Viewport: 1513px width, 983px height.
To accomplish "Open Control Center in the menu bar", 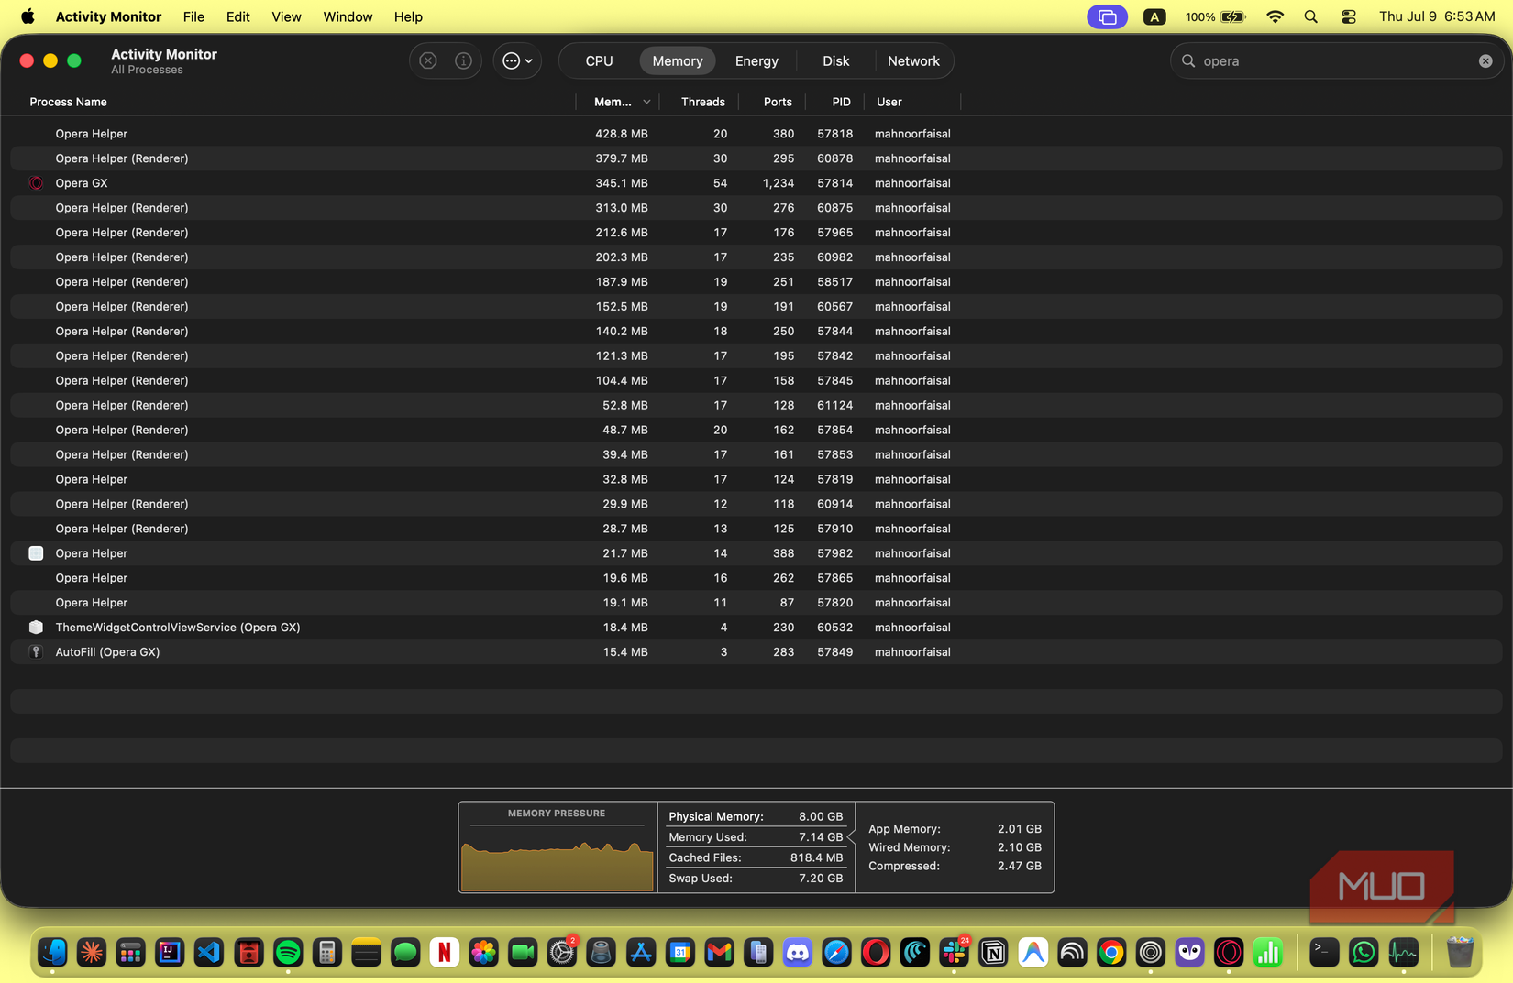I will [1349, 16].
